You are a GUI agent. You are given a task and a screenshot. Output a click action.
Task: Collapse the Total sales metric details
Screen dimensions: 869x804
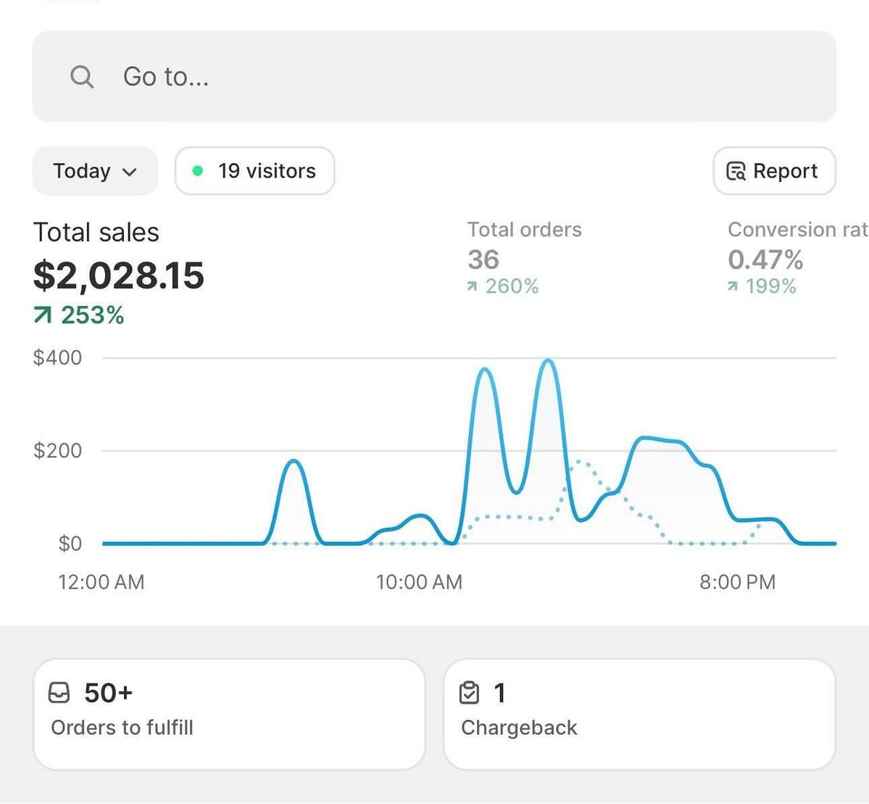pos(96,232)
